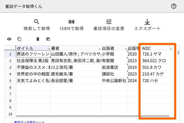Open the help question mark icon
The image size is (184, 123).
point(174,6)
